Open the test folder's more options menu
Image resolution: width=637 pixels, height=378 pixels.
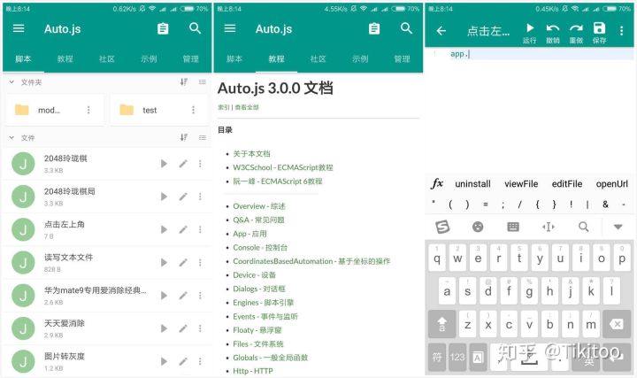(194, 110)
